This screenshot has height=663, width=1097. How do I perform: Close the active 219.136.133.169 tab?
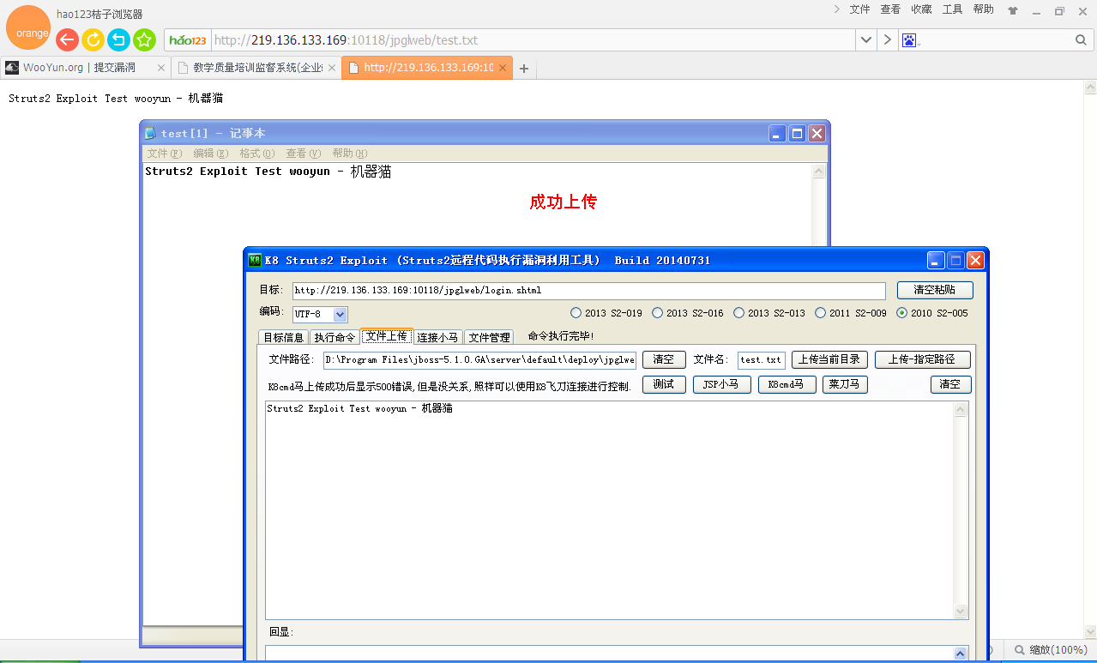click(x=503, y=68)
